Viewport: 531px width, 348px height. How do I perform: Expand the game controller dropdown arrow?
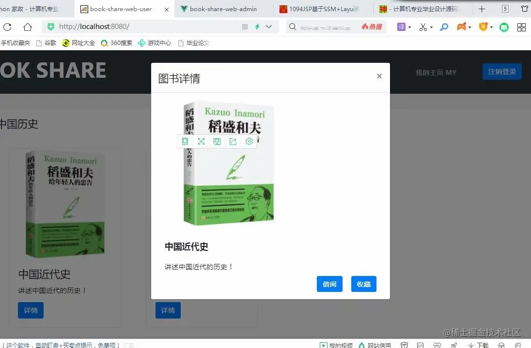[x=469, y=27]
